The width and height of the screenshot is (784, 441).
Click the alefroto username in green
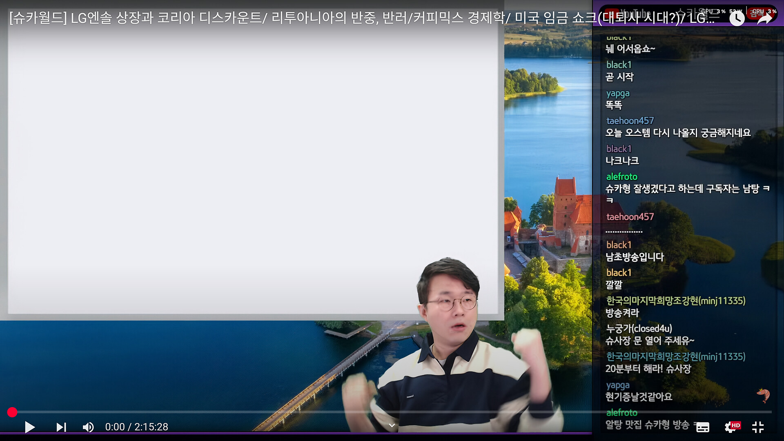click(621, 177)
